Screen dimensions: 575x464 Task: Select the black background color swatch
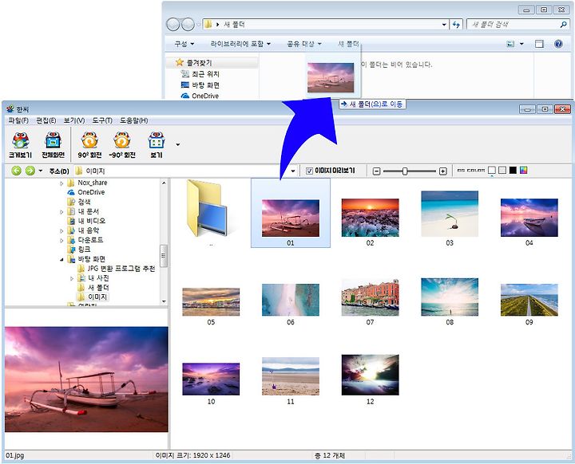point(513,170)
